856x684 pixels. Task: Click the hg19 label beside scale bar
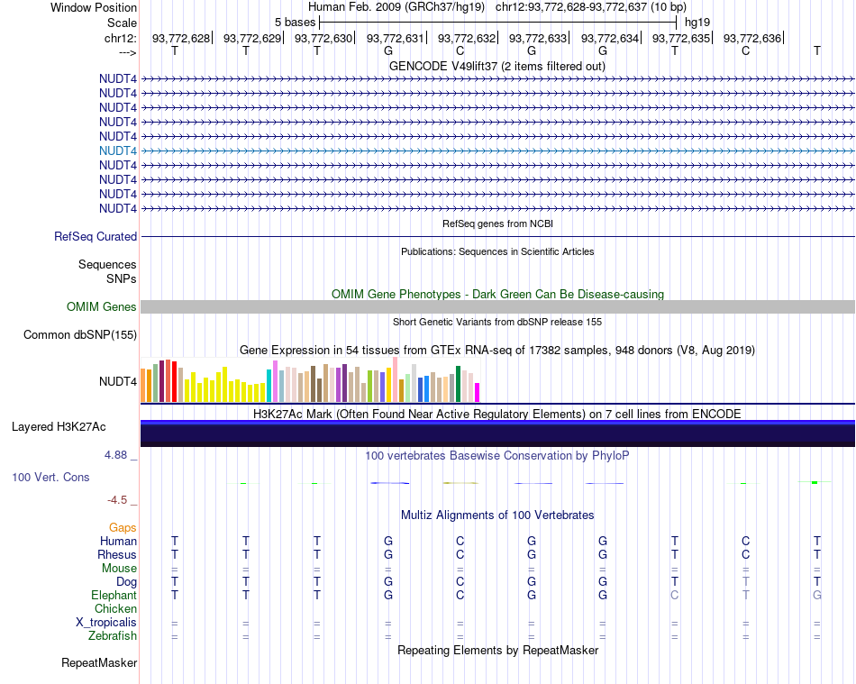coord(697,23)
